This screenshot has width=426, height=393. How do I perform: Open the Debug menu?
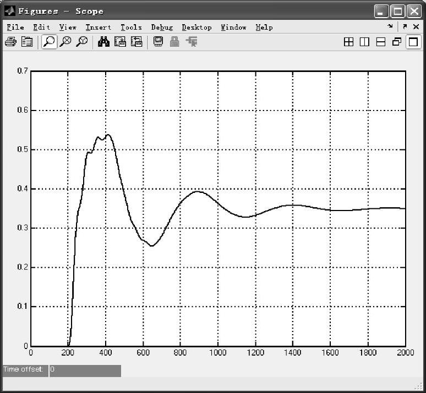pyautogui.click(x=162, y=27)
